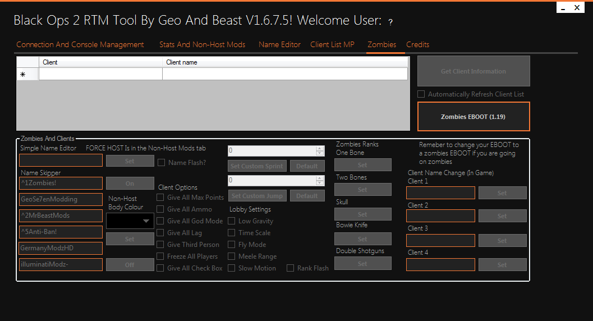Set the Two Bones zombies rank
Viewport: 593px width, 321px height.
point(362,190)
